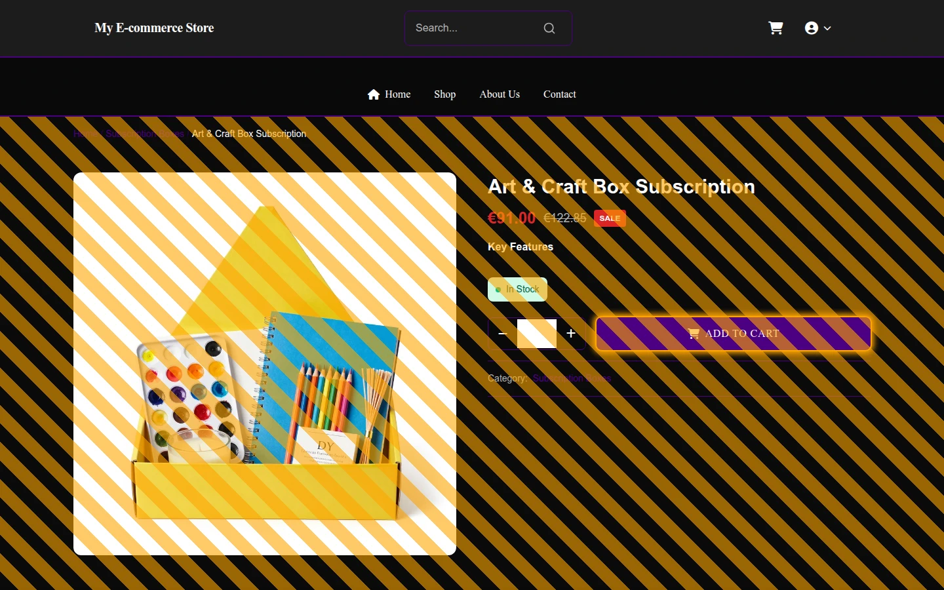Click the struck-through €122.85 price
Screen dimensions: 944x590
pos(565,218)
